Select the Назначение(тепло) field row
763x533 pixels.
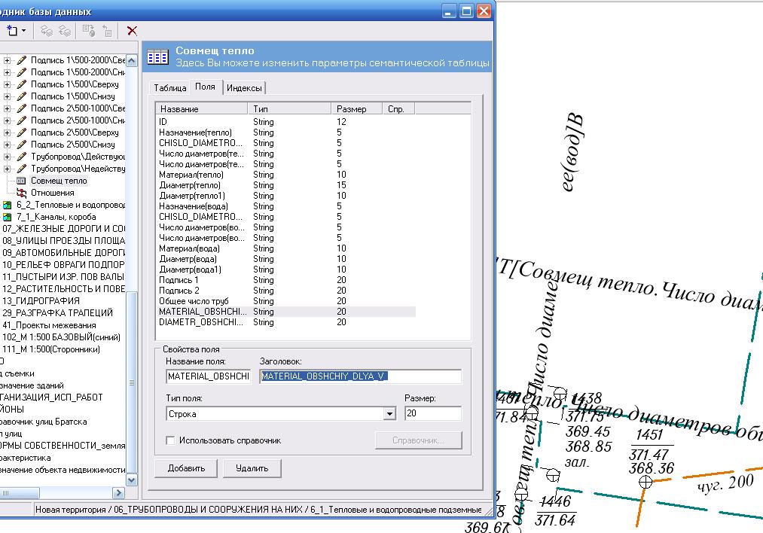coord(287,132)
